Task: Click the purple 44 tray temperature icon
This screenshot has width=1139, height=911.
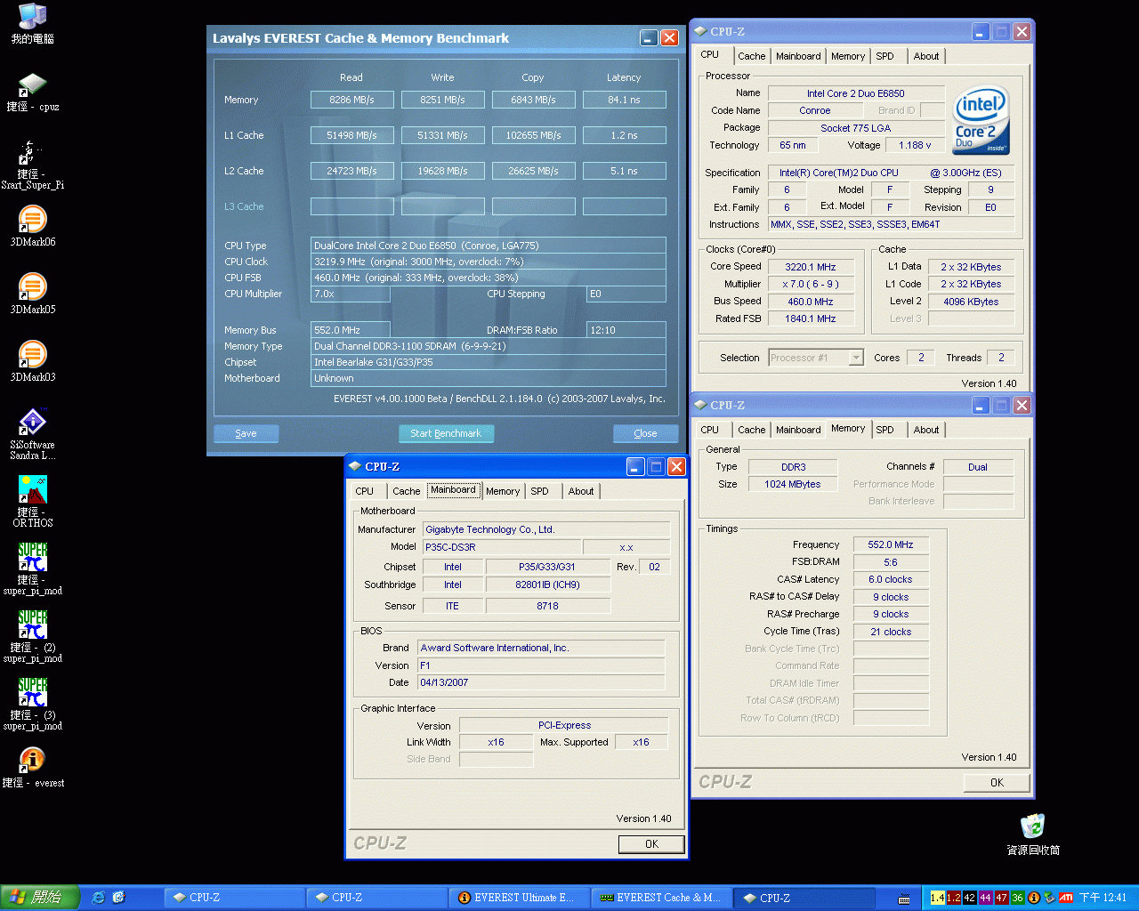Action: click(x=985, y=898)
